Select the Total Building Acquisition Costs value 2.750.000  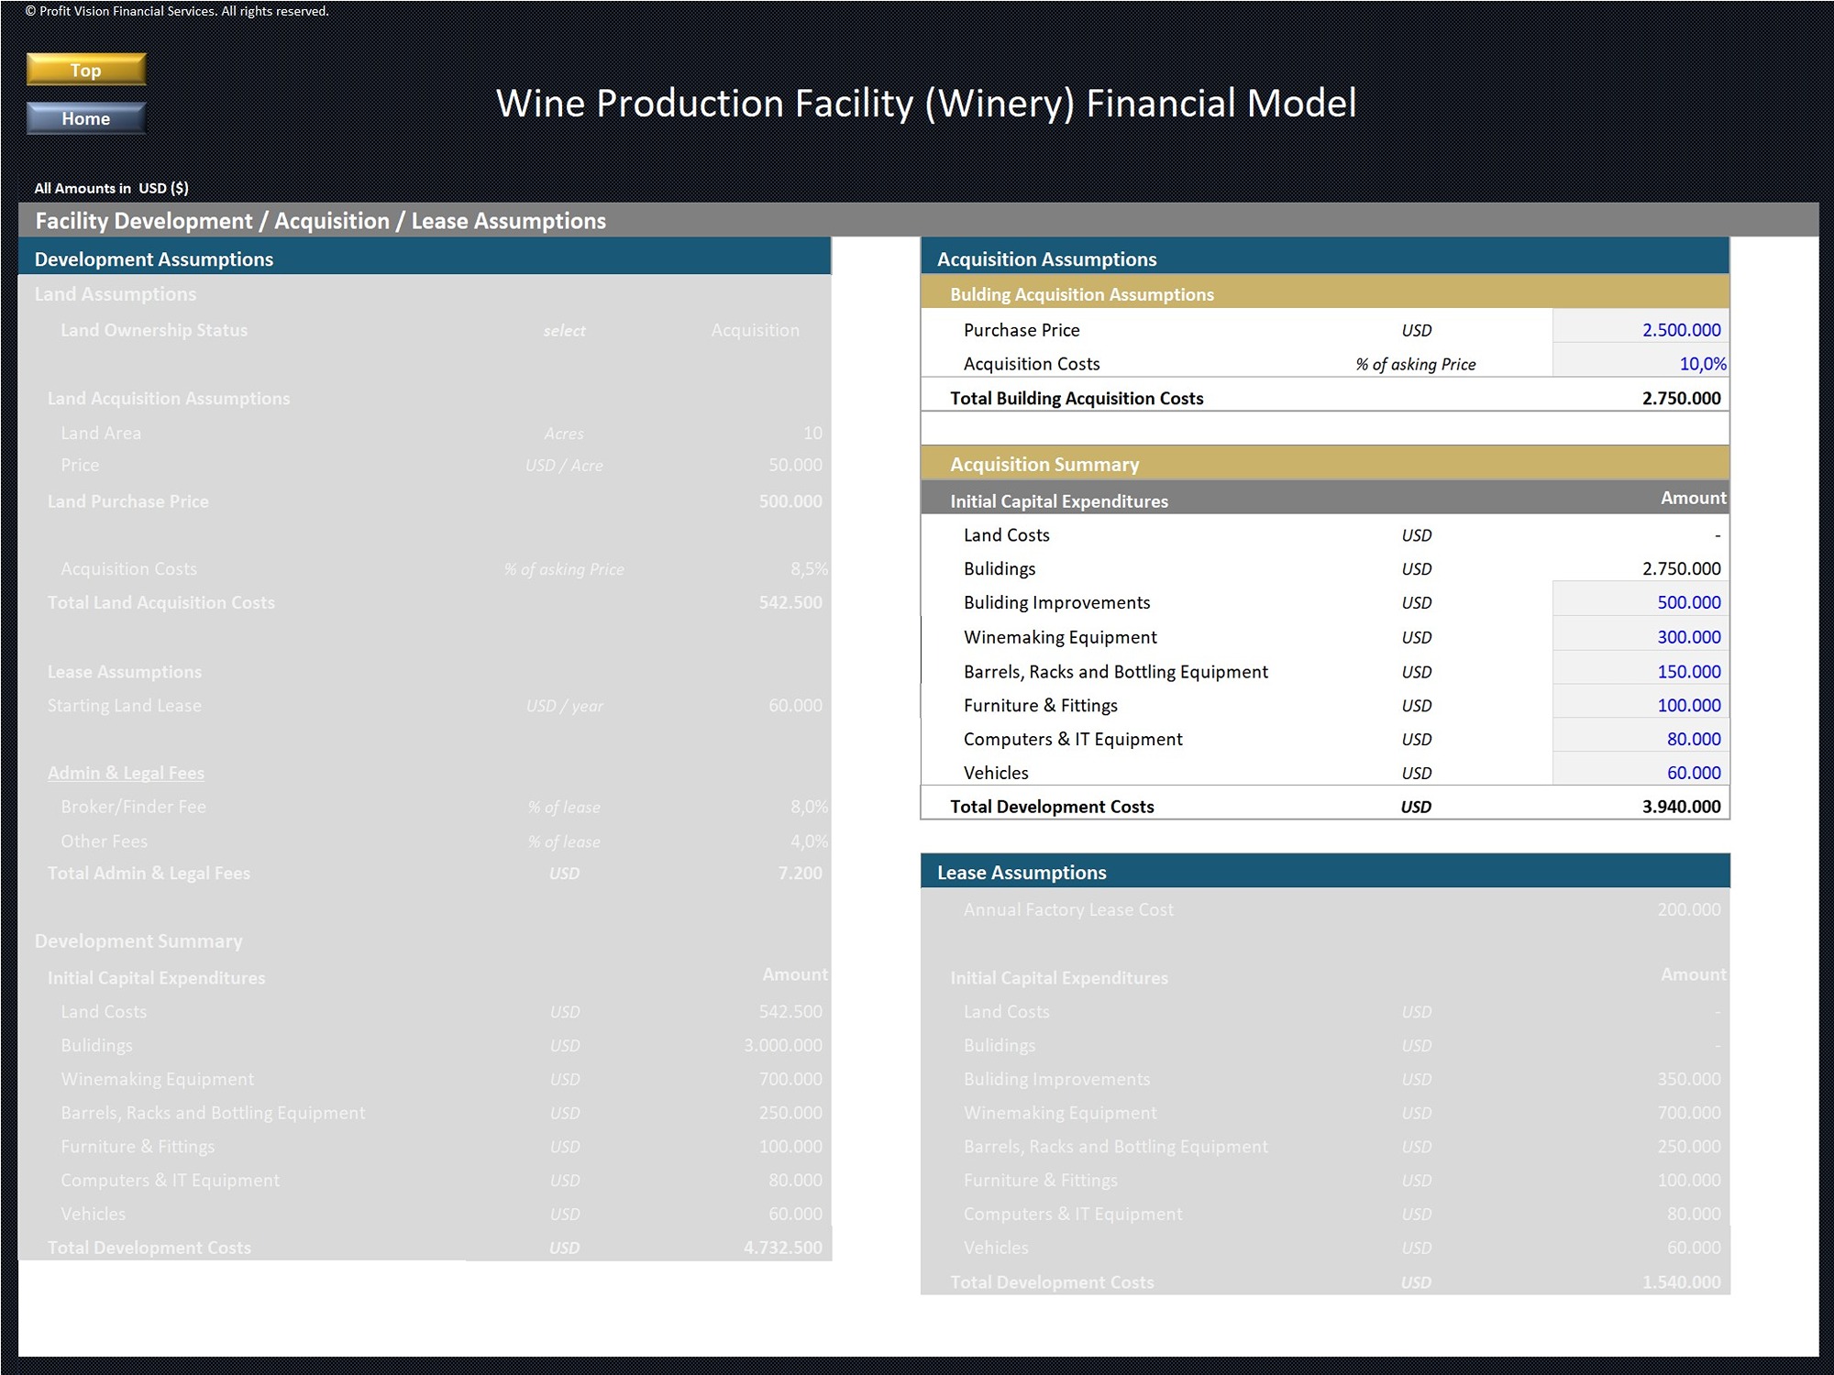(1681, 399)
